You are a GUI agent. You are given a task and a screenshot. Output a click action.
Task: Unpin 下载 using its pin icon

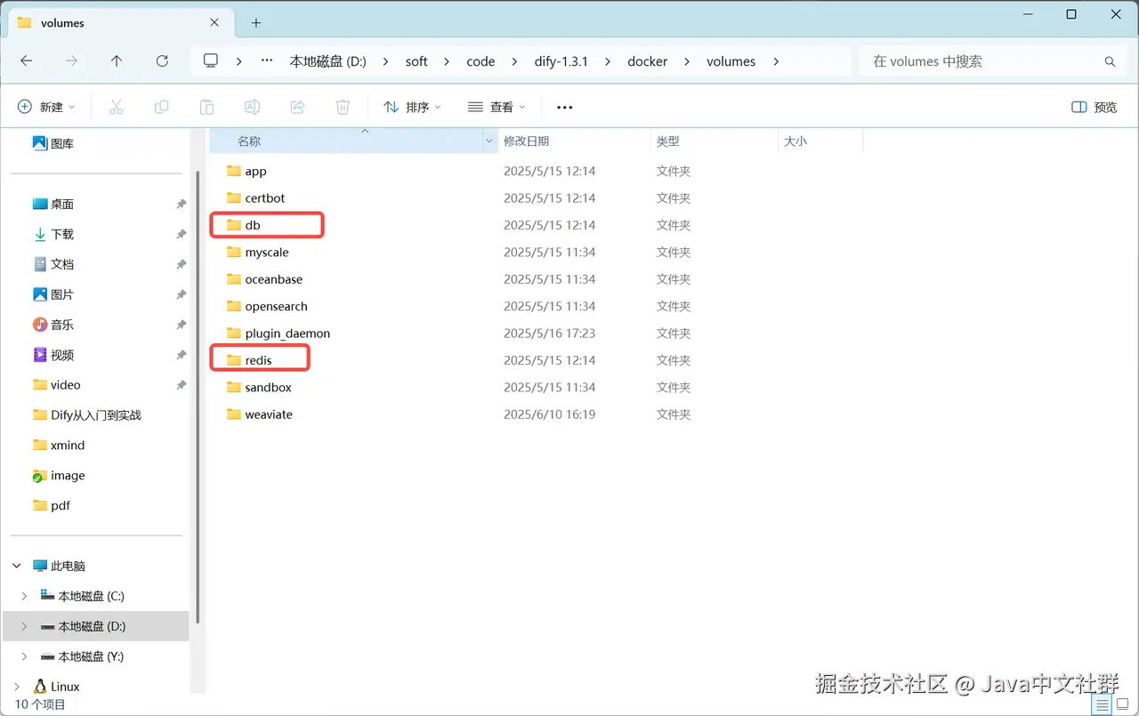click(x=181, y=234)
